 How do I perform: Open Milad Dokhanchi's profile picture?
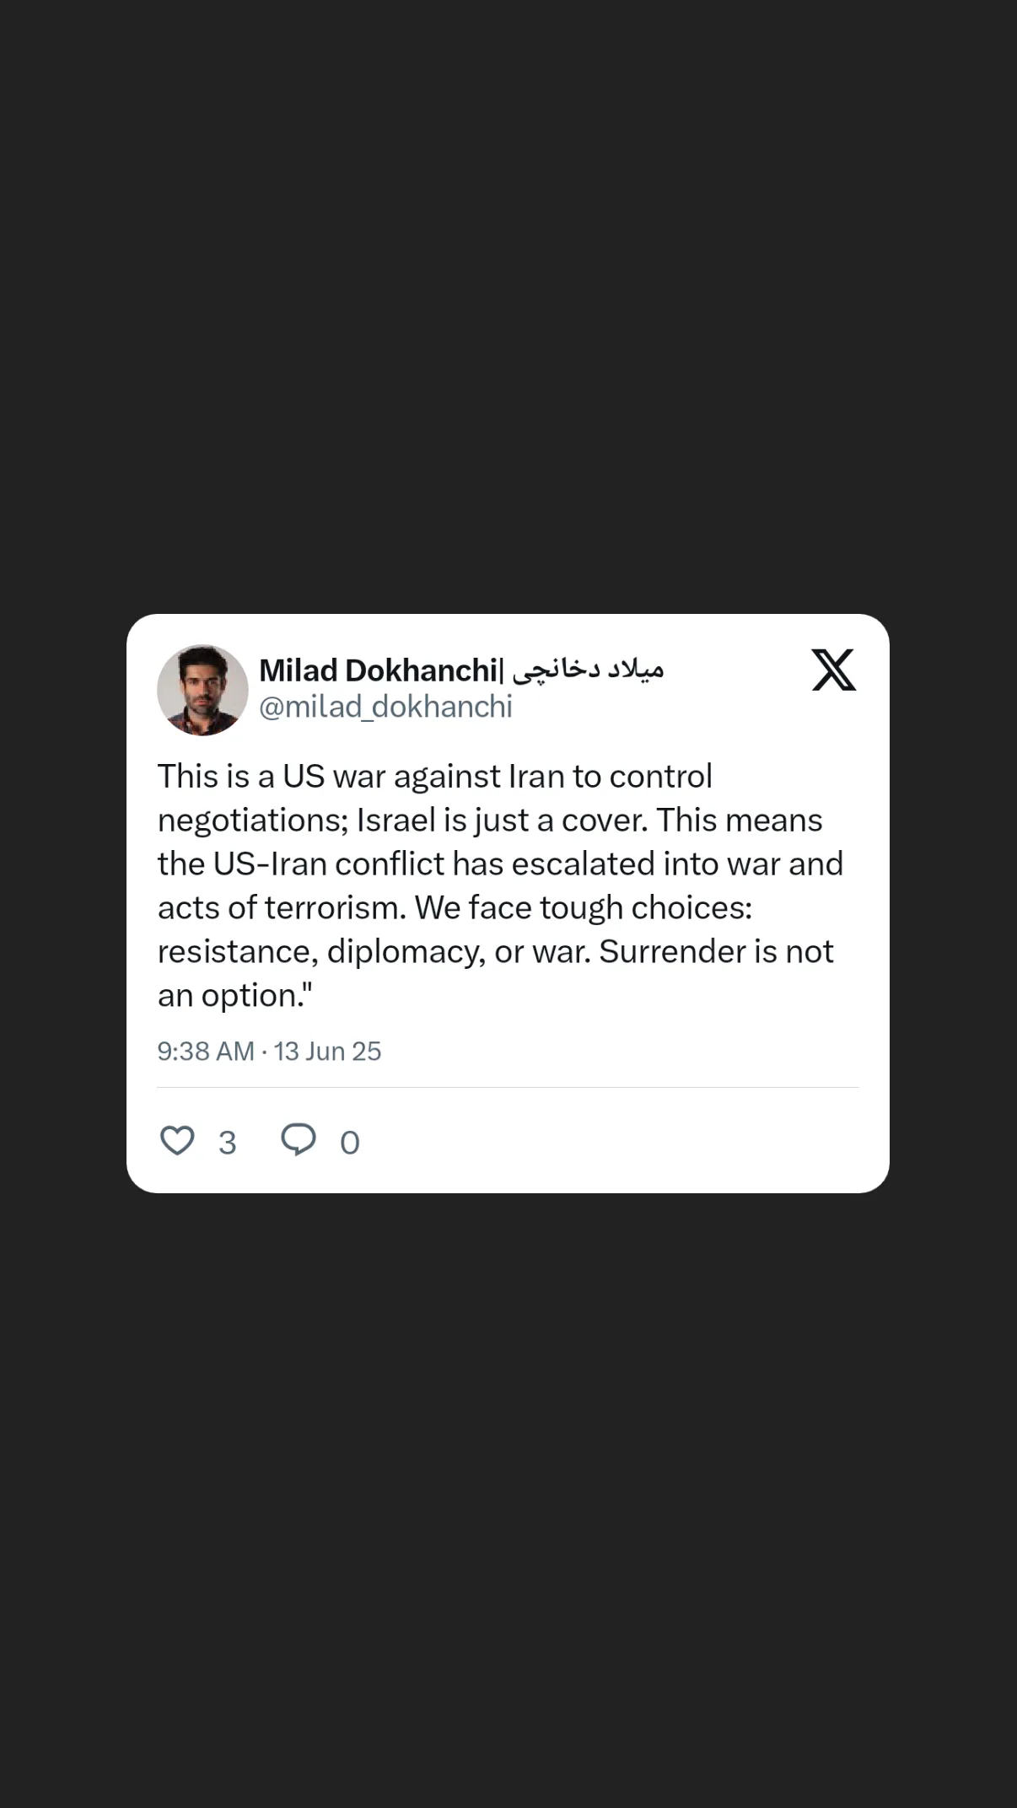202,691
